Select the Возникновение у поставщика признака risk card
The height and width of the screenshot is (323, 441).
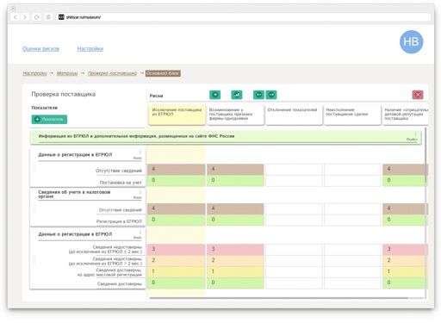point(235,115)
